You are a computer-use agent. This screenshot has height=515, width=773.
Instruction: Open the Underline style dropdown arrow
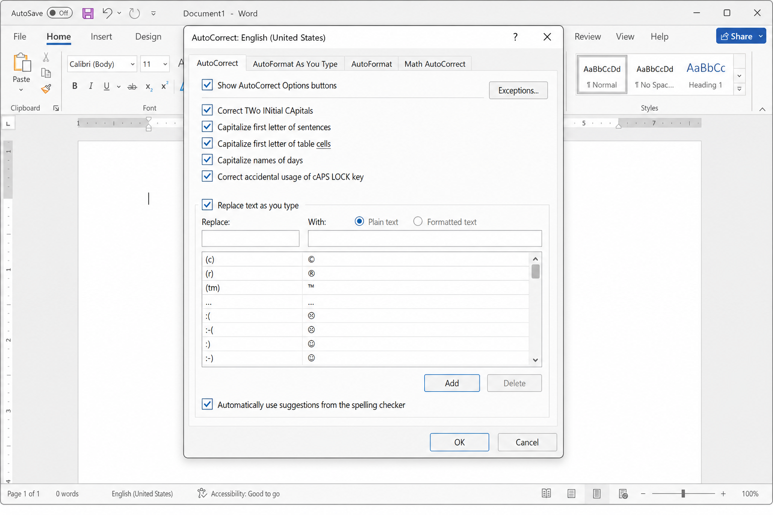pyautogui.click(x=119, y=87)
